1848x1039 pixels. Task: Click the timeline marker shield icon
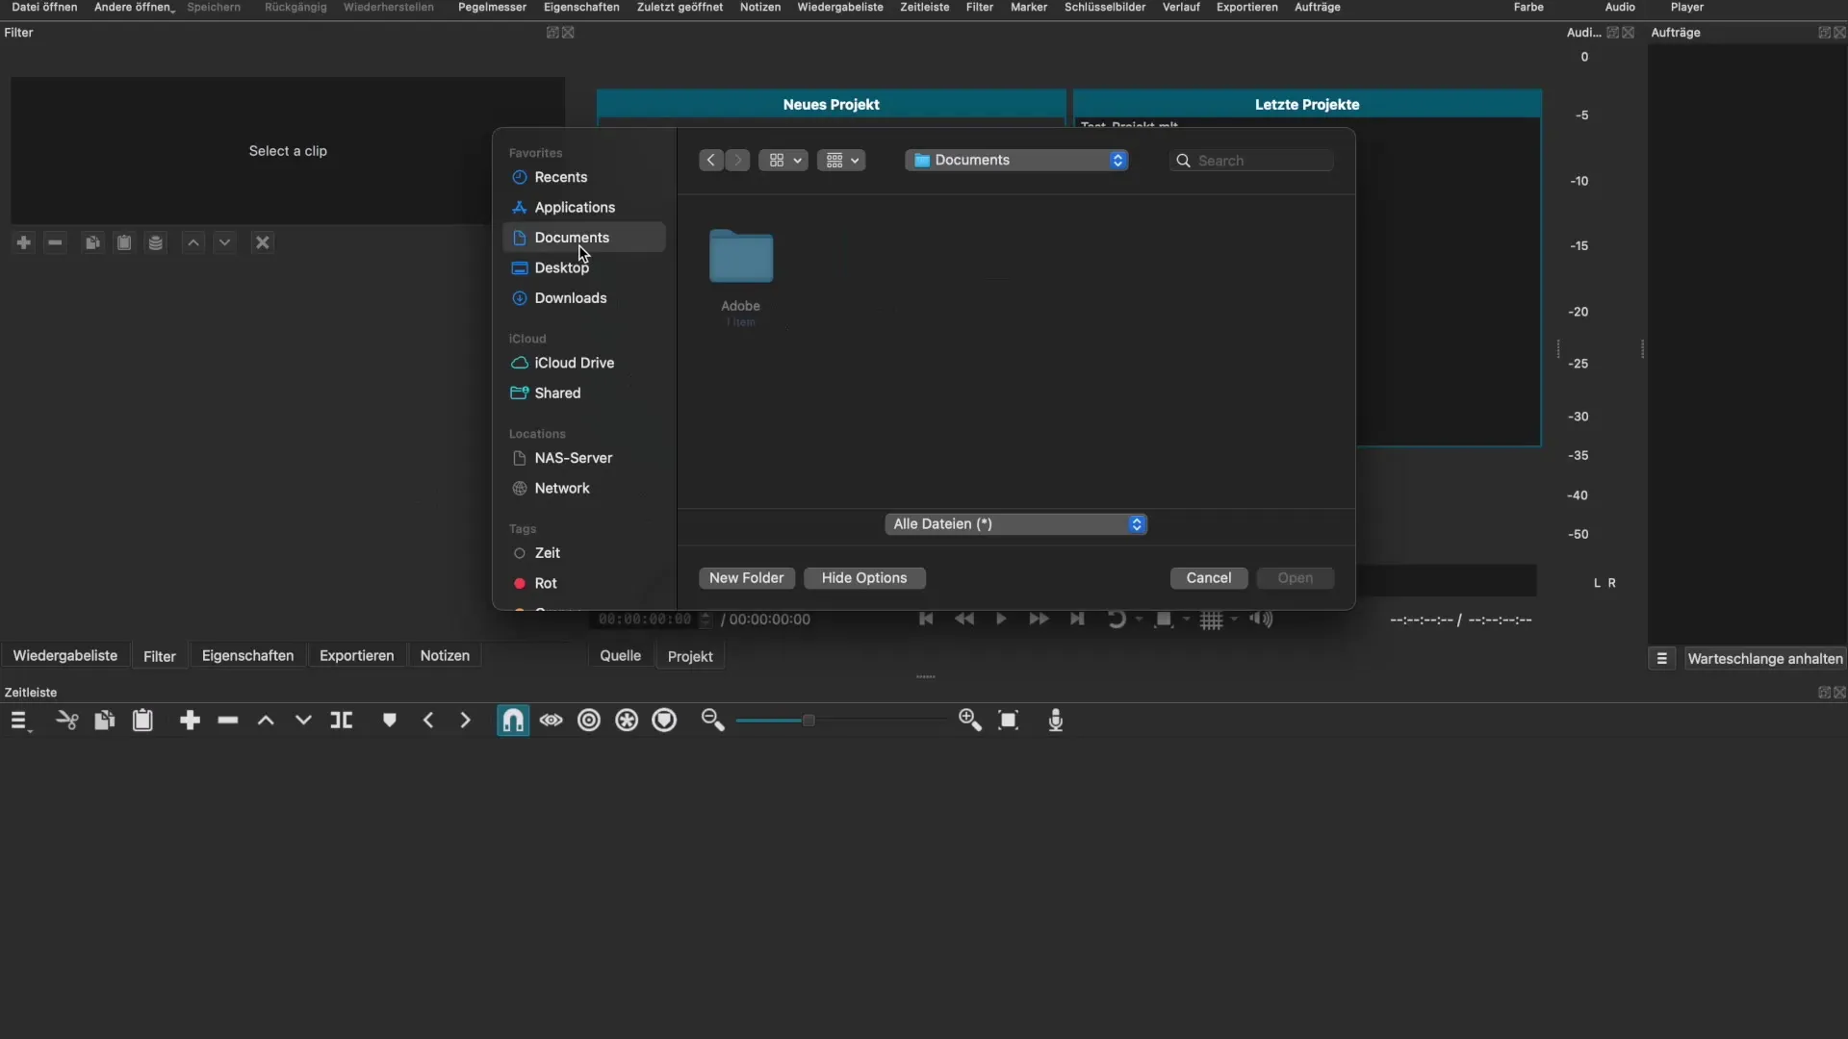pyautogui.click(x=389, y=721)
